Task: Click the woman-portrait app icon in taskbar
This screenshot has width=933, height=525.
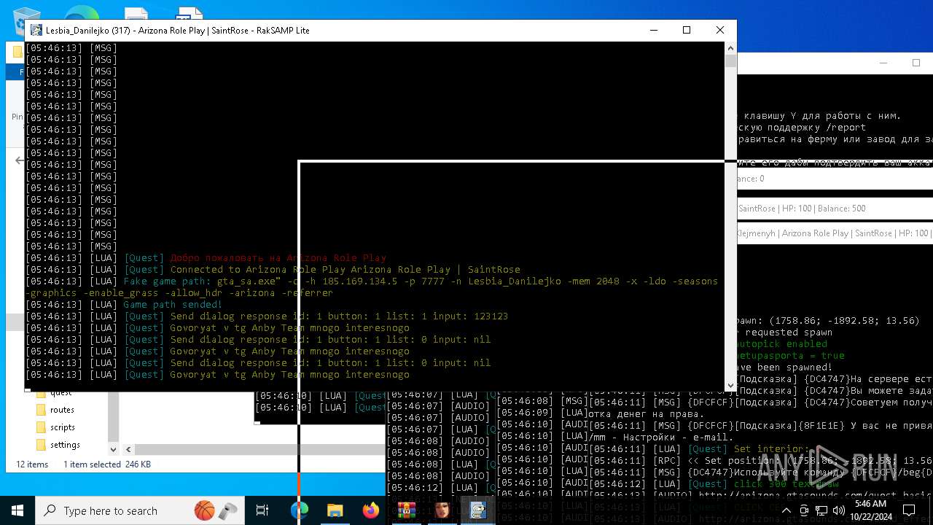Action: tap(442, 510)
